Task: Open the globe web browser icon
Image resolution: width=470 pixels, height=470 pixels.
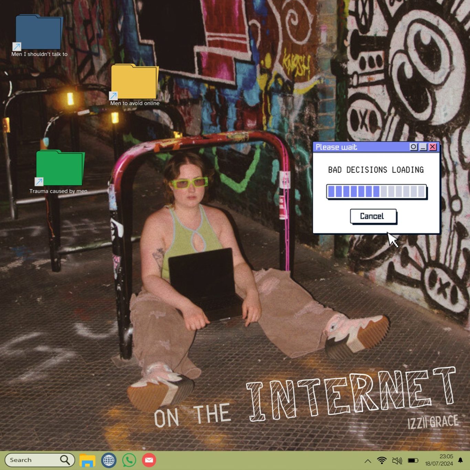Action: pyautogui.click(x=109, y=460)
